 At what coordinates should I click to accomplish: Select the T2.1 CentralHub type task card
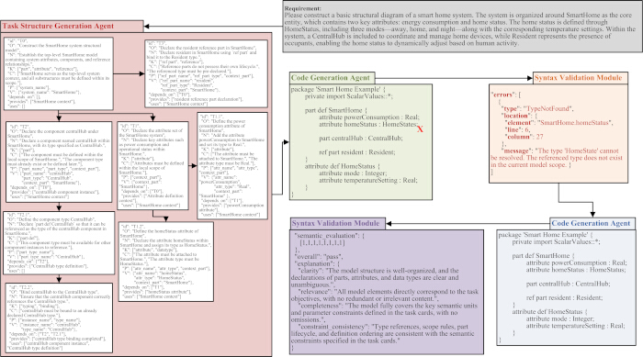[59, 243]
